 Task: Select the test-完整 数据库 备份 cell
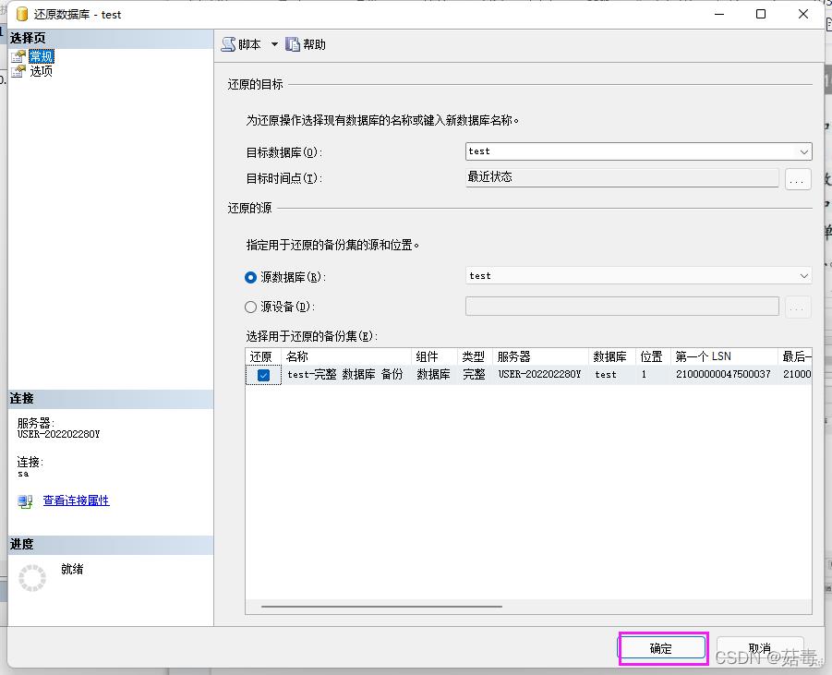pos(345,375)
